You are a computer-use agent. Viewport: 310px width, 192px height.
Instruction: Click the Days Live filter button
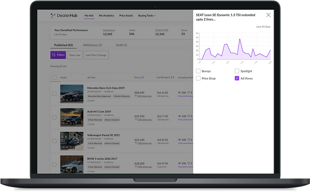(75, 55)
